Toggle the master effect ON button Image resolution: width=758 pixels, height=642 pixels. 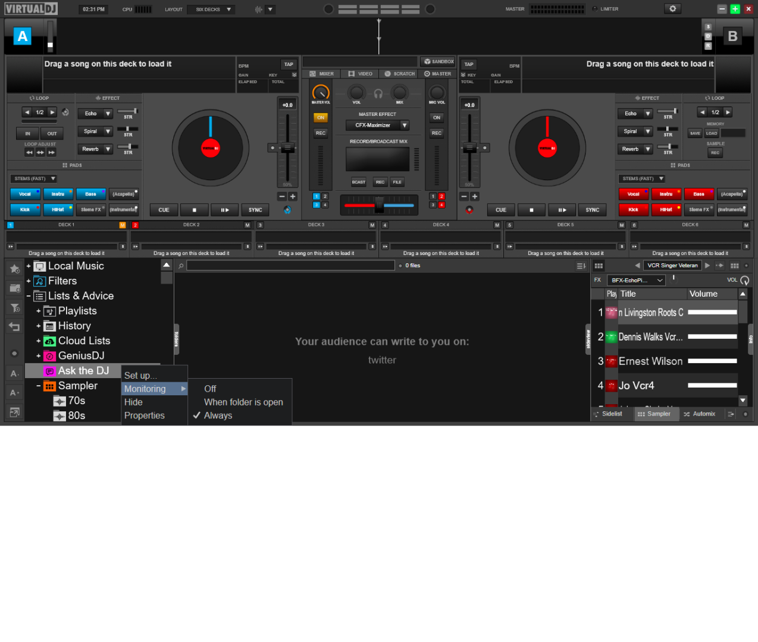point(321,118)
